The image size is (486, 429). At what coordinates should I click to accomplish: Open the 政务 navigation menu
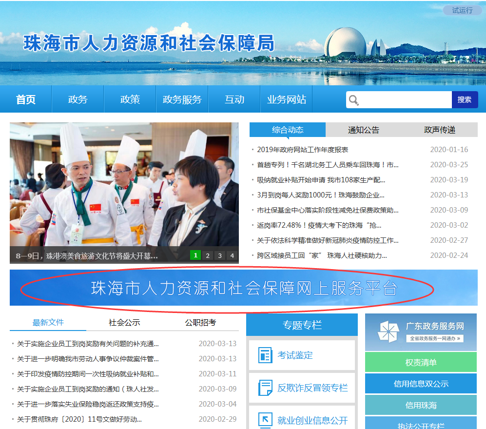[78, 99]
